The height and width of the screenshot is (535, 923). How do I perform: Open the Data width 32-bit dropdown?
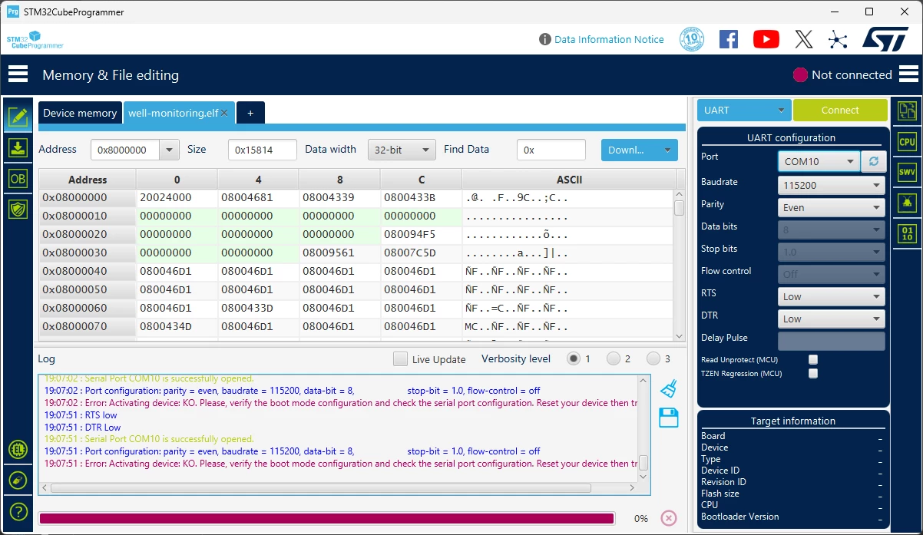tap(402, 150)
